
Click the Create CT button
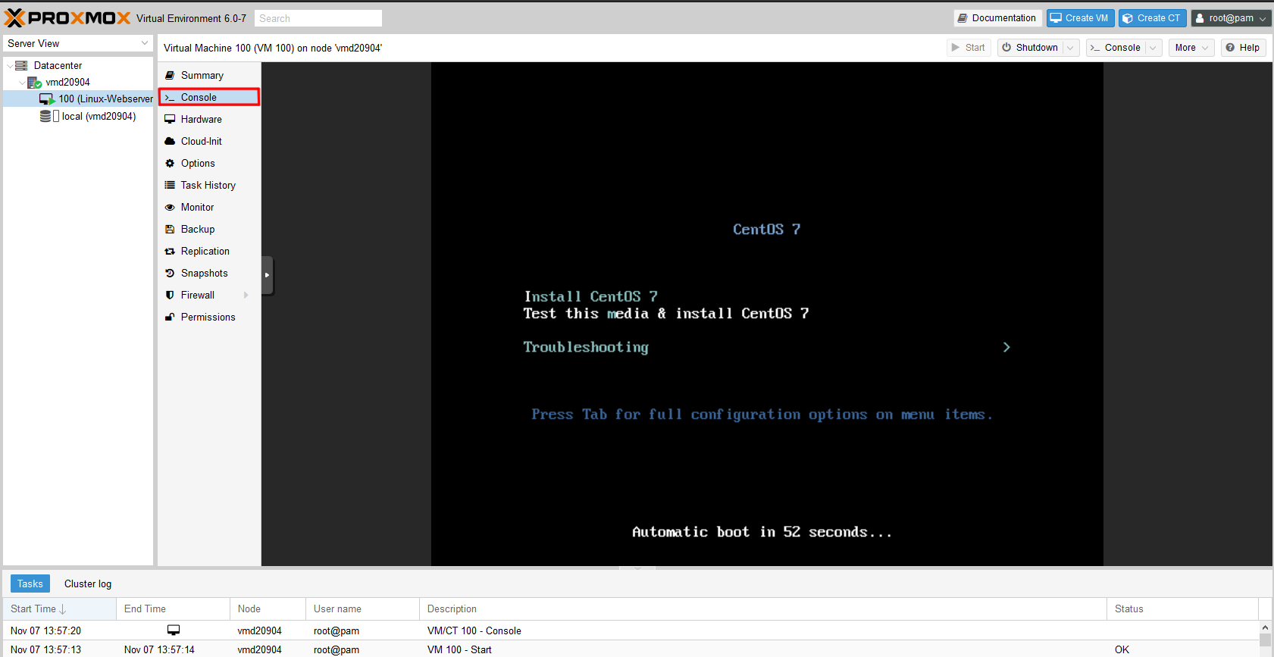[1152, 18]
